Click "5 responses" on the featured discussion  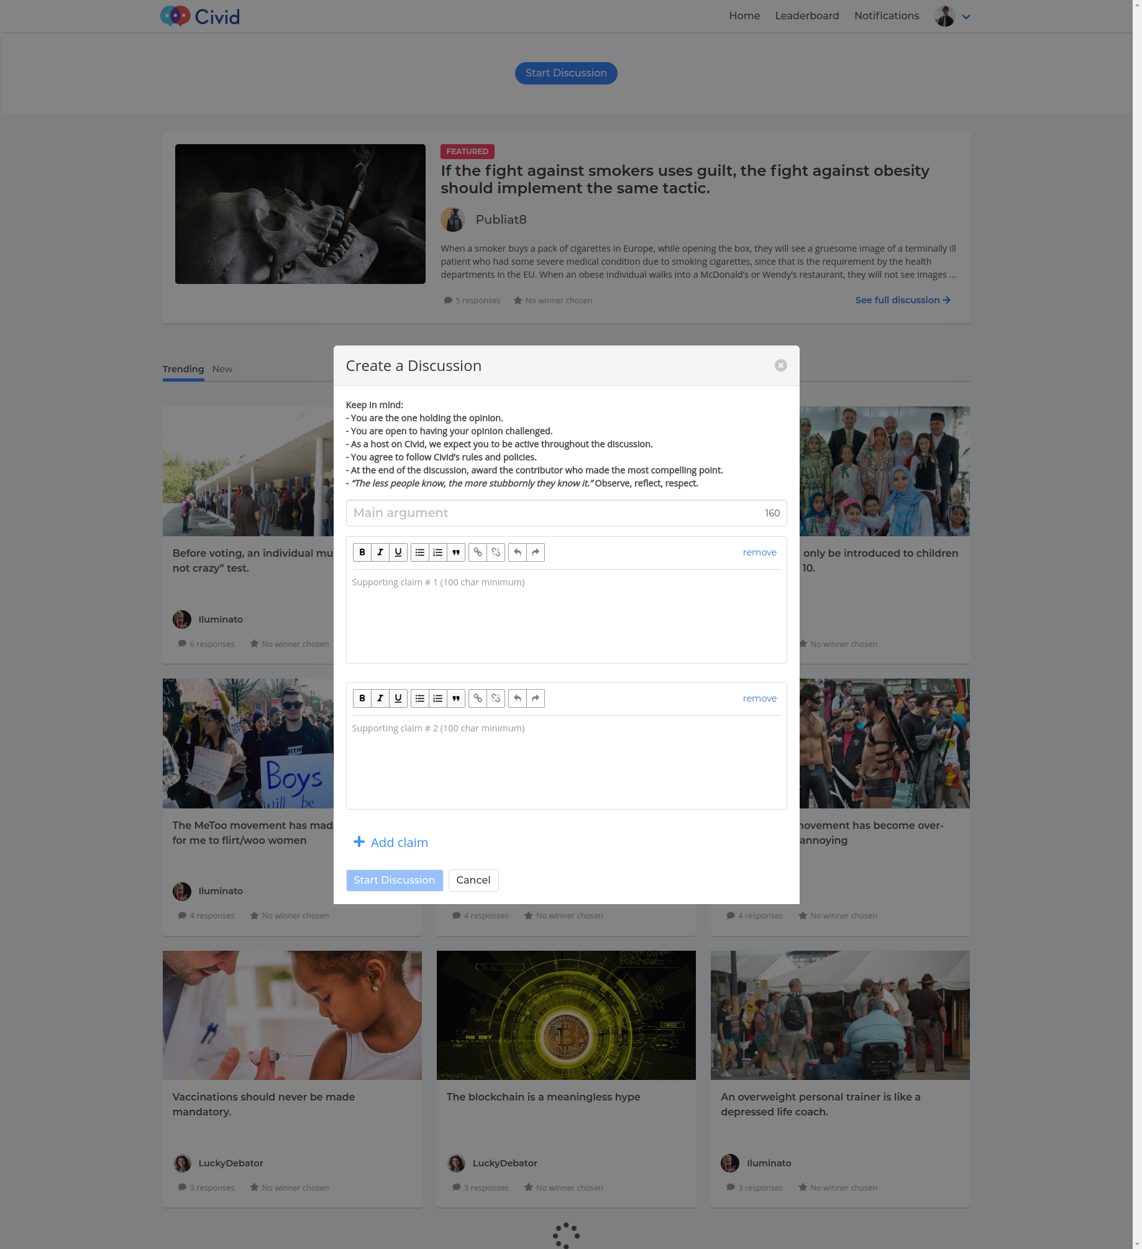tap(472, 301)
